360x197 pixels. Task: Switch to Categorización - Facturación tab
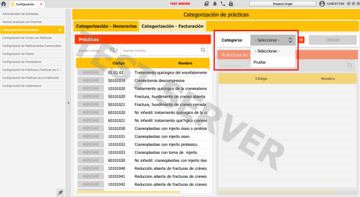point(173,26)
